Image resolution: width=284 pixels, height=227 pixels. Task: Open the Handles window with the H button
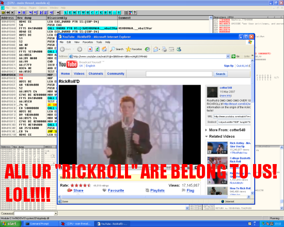(88, 12)
